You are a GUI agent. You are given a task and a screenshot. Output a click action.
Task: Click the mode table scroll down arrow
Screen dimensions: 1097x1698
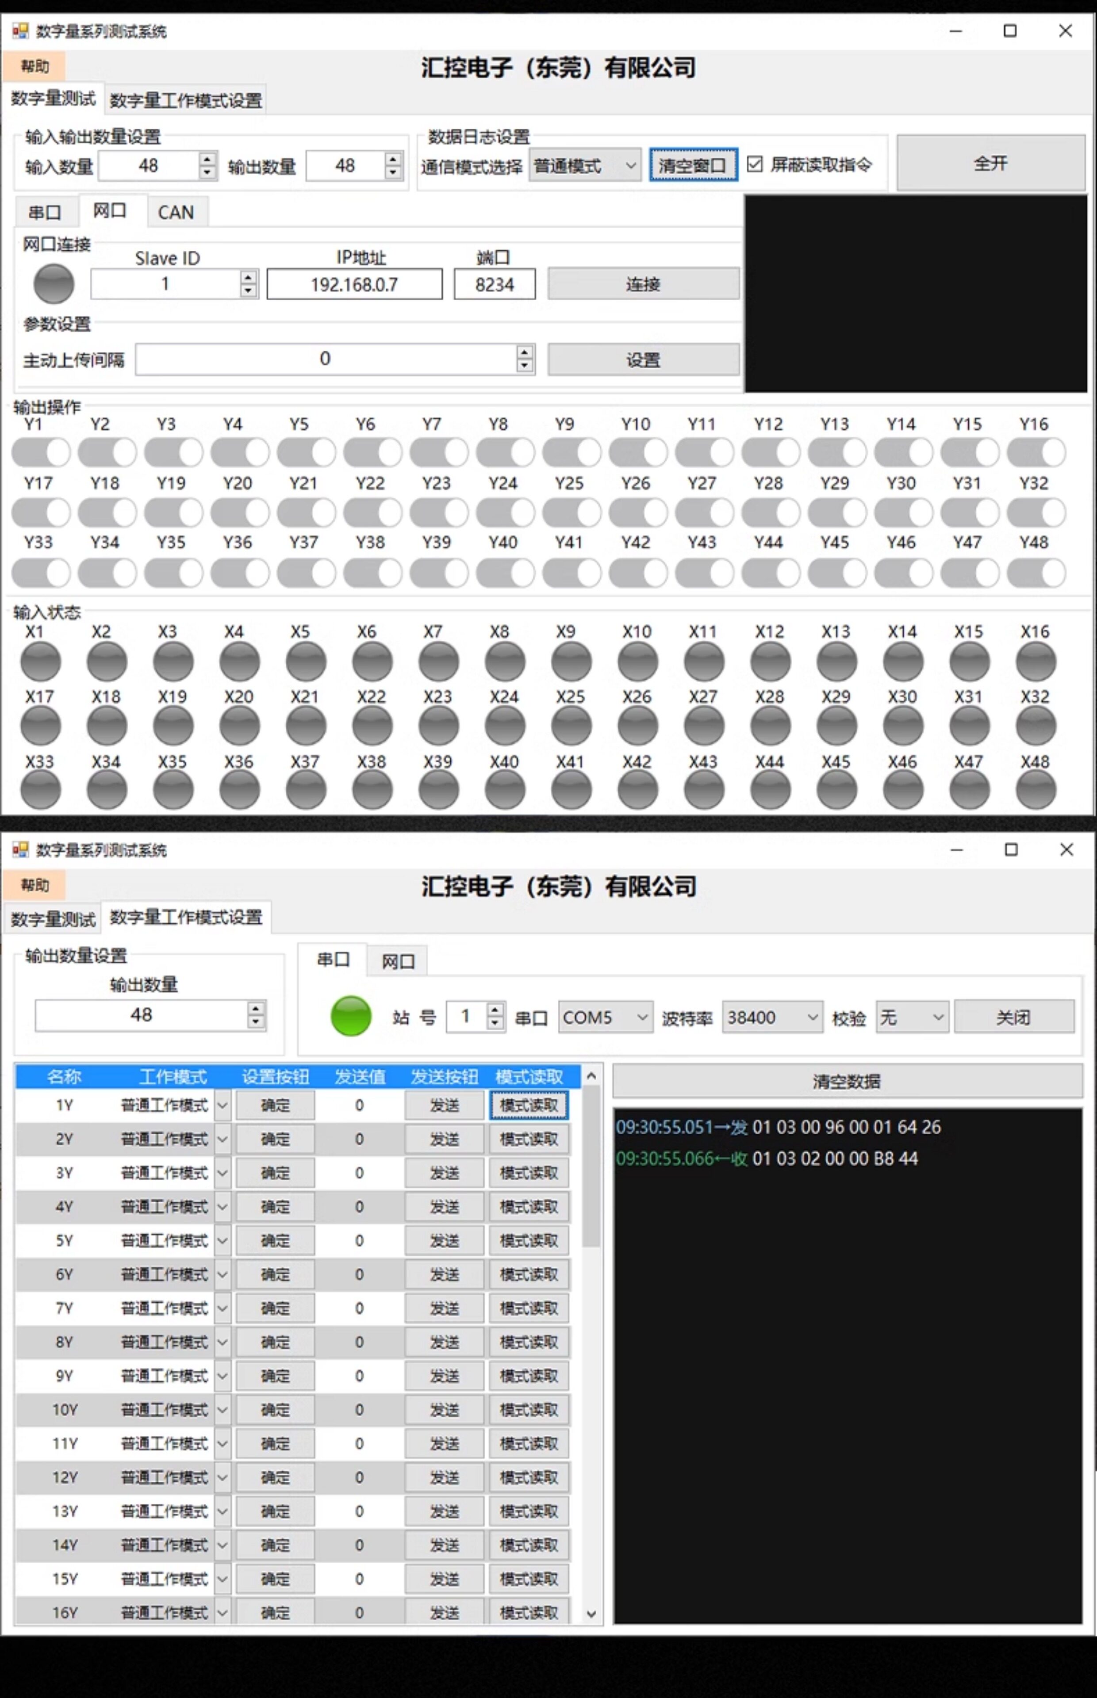pos(591,1614)
